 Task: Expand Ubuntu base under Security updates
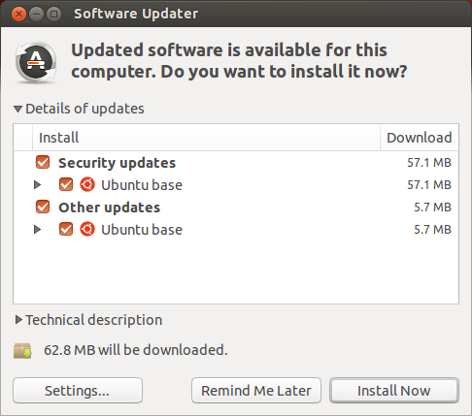coord(38,184)
